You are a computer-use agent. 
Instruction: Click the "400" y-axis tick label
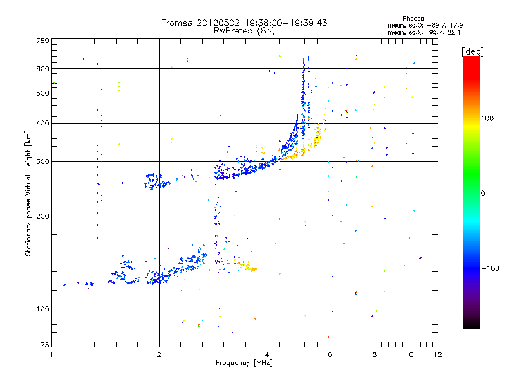coord(43,124)
